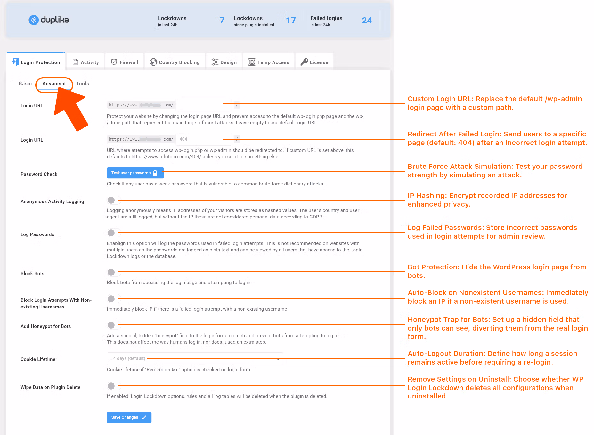The width and height of the screenshot is (594, 435).
Task: Click the Design sliders icon
Action: (215, 62)
